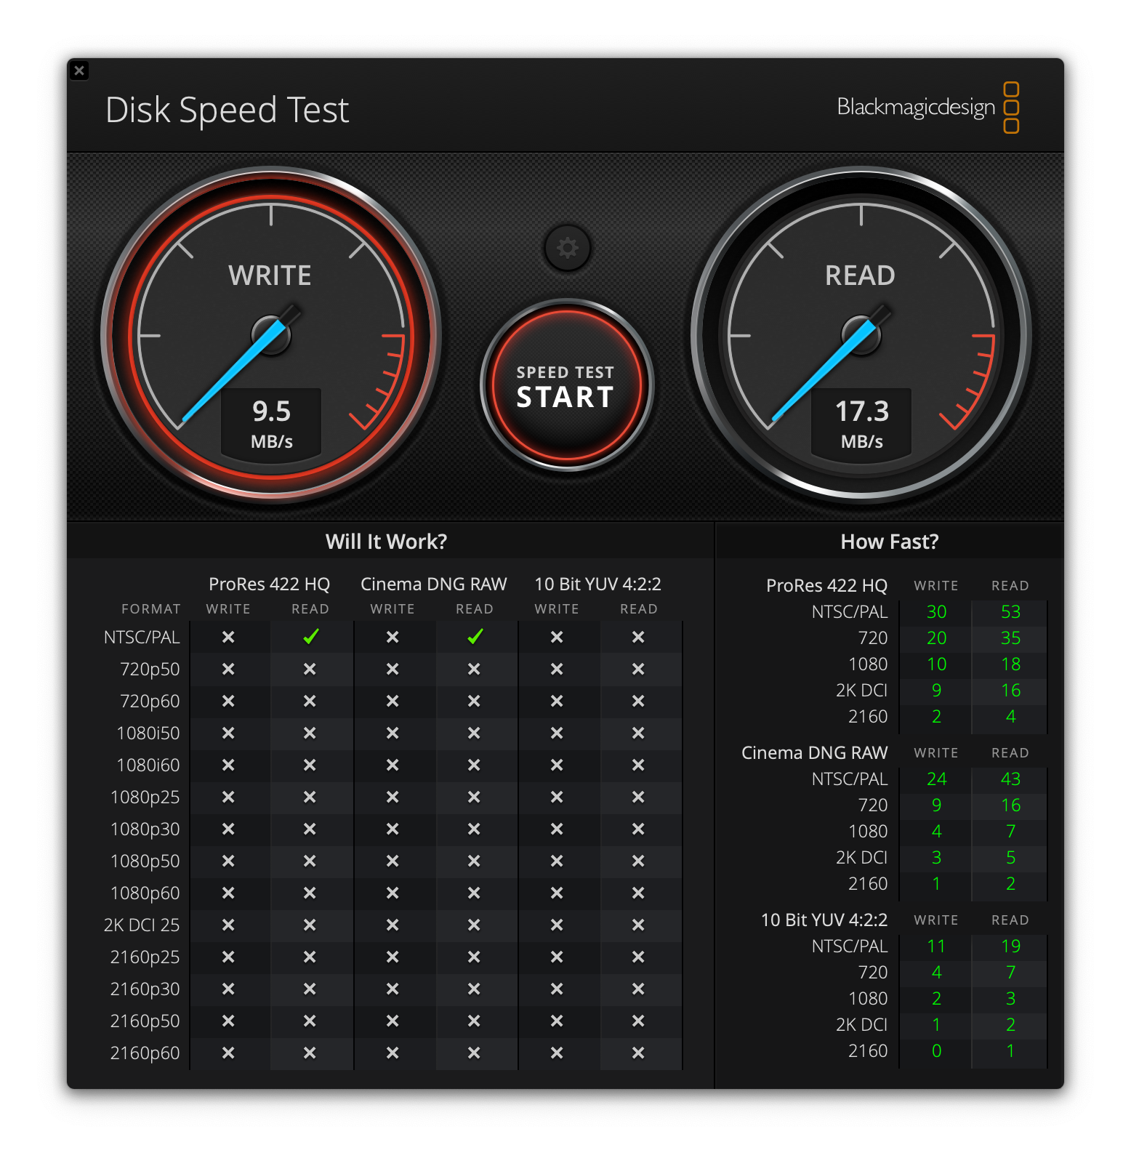This screenshot has height=1166, width=1131.
Task: Close the Disk Speed Test window
Action: (x=79, y=71)
